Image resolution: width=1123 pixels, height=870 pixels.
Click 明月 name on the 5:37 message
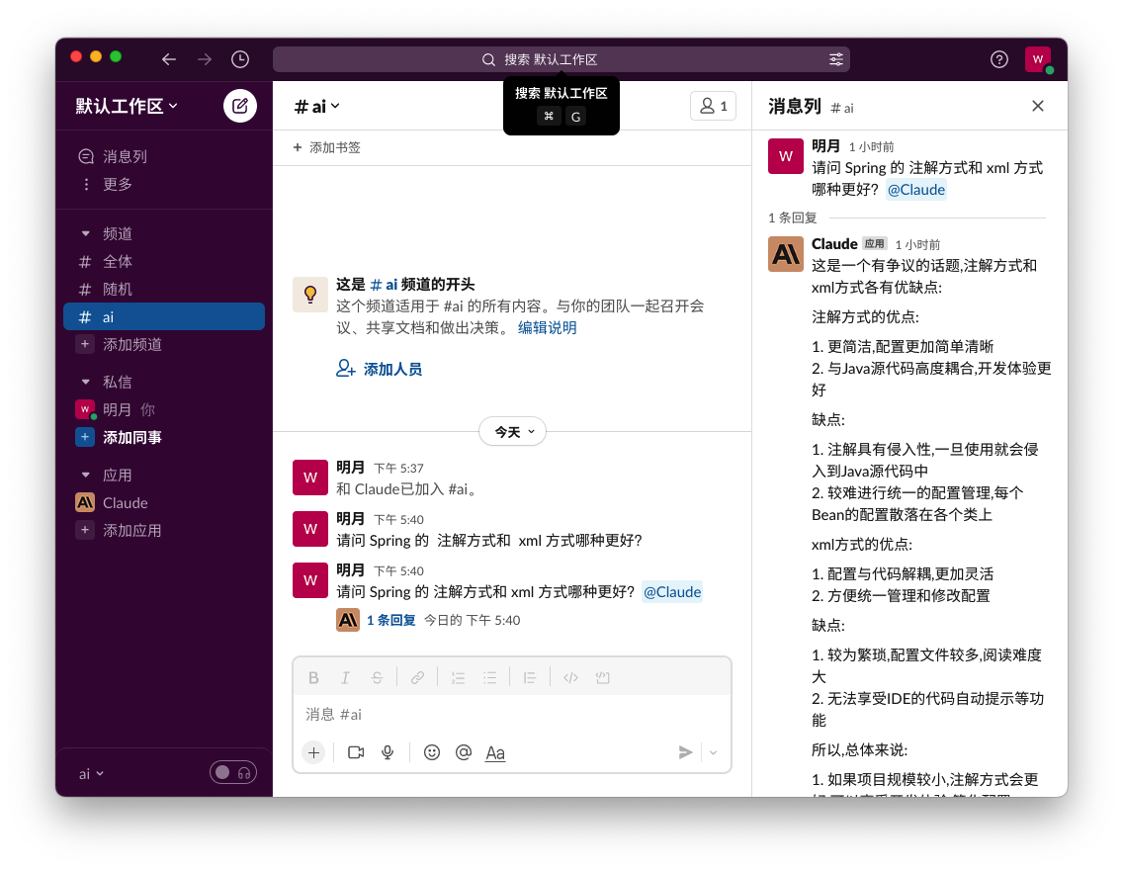pos(350,468)
